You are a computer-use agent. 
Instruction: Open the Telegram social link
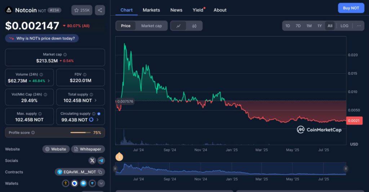(101, 161)
